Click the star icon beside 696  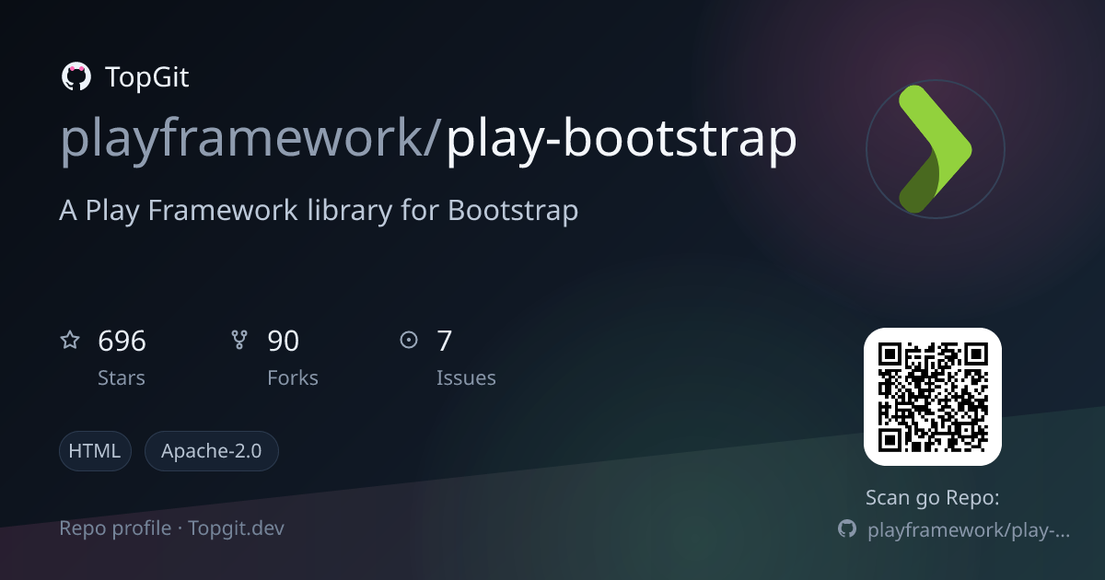tap(70, 341)
